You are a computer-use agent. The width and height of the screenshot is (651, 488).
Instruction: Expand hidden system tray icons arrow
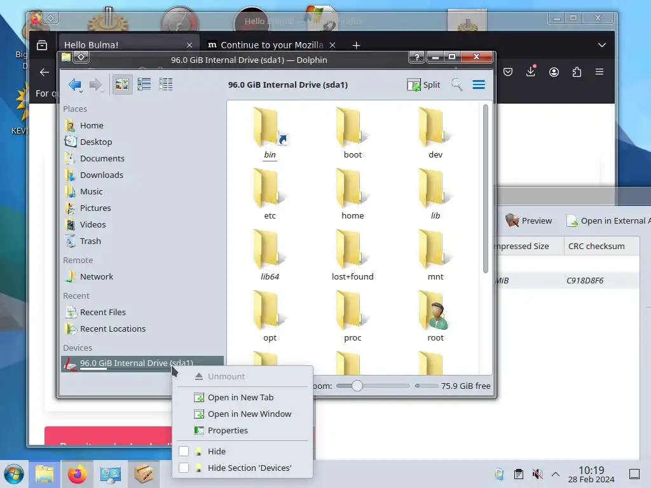pos(556,474)
